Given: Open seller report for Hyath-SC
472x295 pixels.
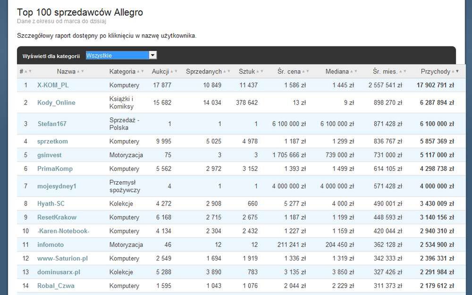Looking at the screenshot, I should [51, 204].
